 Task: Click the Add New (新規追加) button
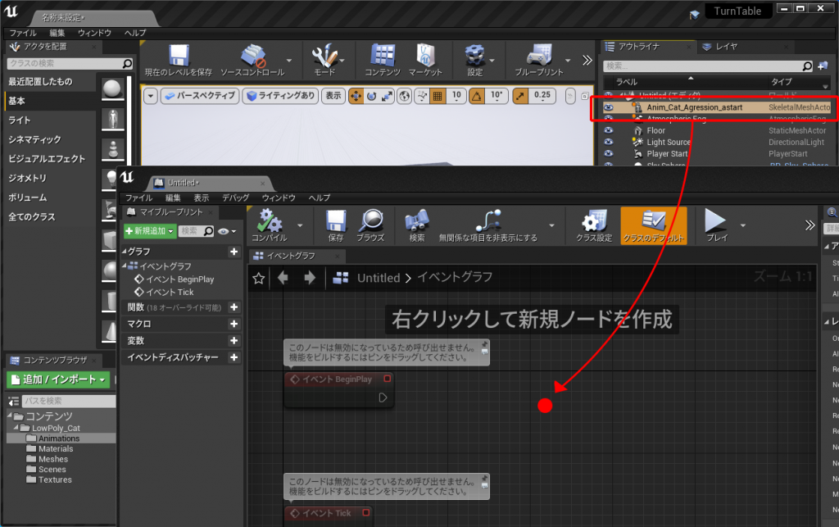click(150, 231)
